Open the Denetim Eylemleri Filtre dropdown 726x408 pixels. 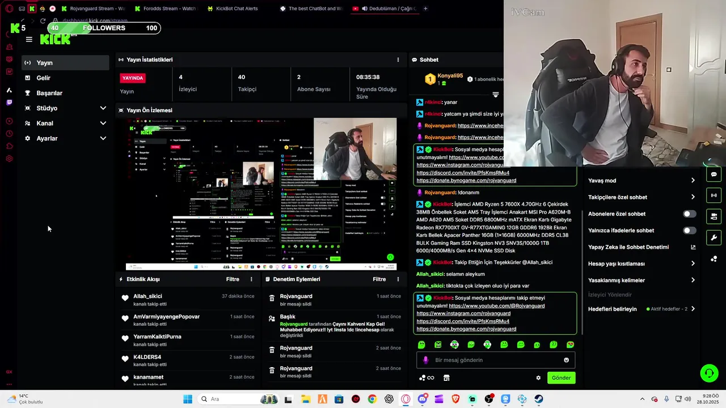point(379,279)
